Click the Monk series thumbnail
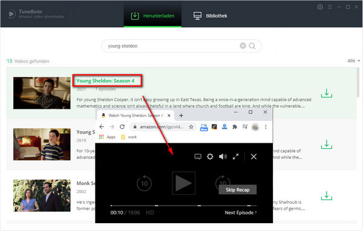Image resolution: width=363 pixels, height=231 pixels. 42,195
